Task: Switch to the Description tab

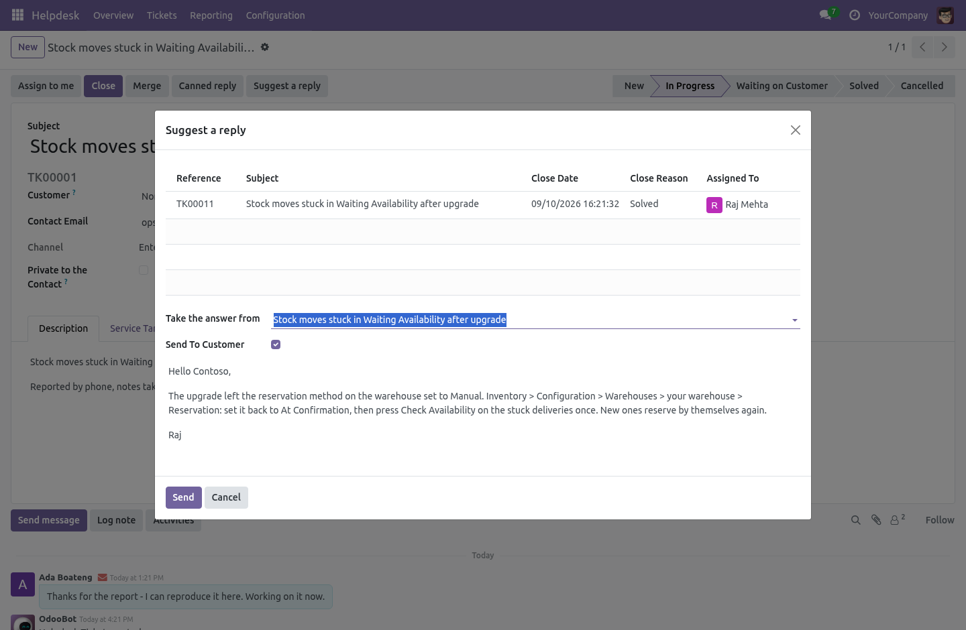Action: [64, 328]
